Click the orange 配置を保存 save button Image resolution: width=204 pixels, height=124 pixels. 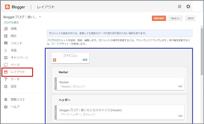coord(159,18)
